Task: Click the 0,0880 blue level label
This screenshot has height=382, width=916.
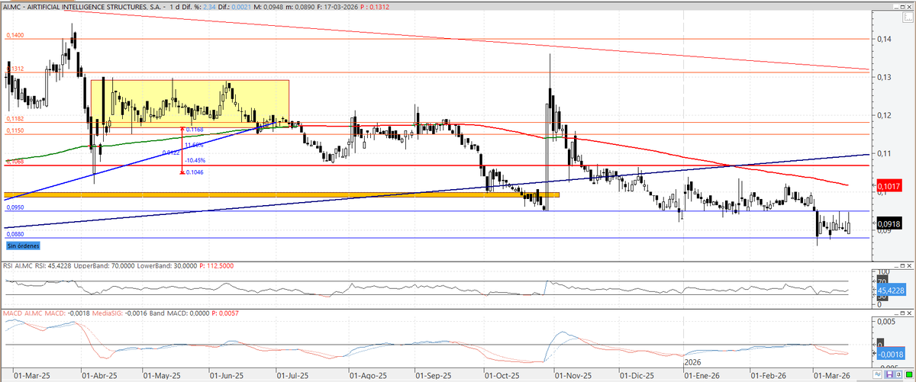Action: [x=15, y=234]
